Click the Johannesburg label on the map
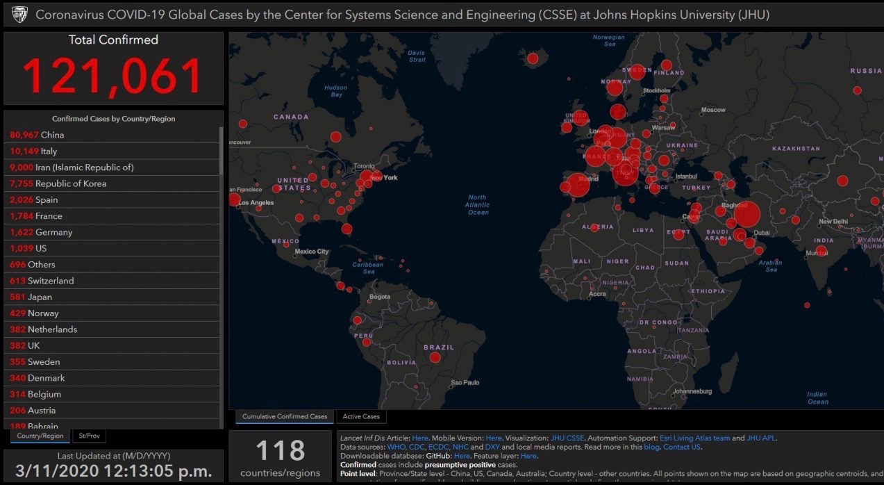Image resolution: width=884 pixels, height=485 pixels. point(692,392)
